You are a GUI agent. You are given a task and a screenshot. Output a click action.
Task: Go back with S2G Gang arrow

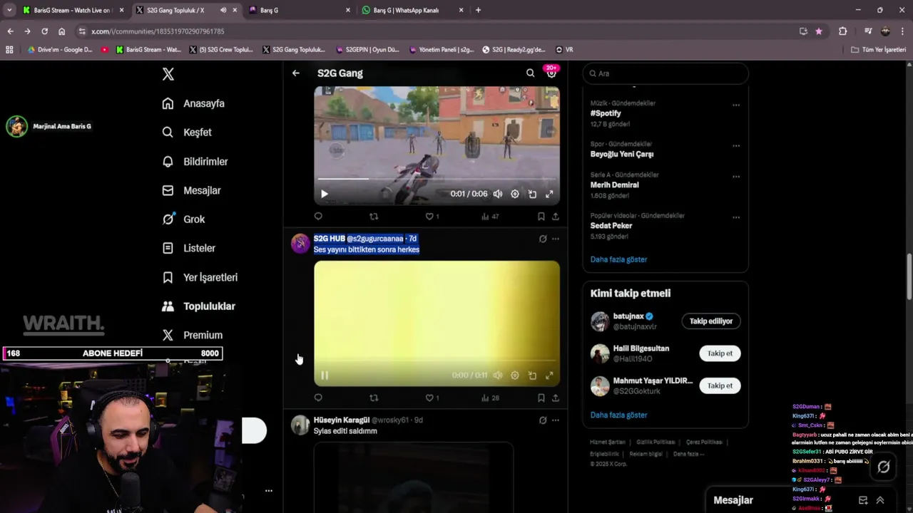295,73
